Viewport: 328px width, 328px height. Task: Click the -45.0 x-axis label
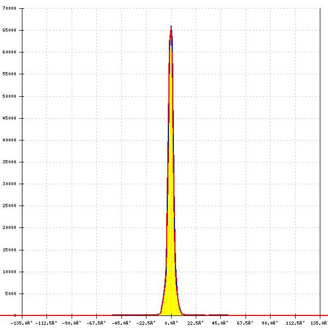tap(121, 323)
